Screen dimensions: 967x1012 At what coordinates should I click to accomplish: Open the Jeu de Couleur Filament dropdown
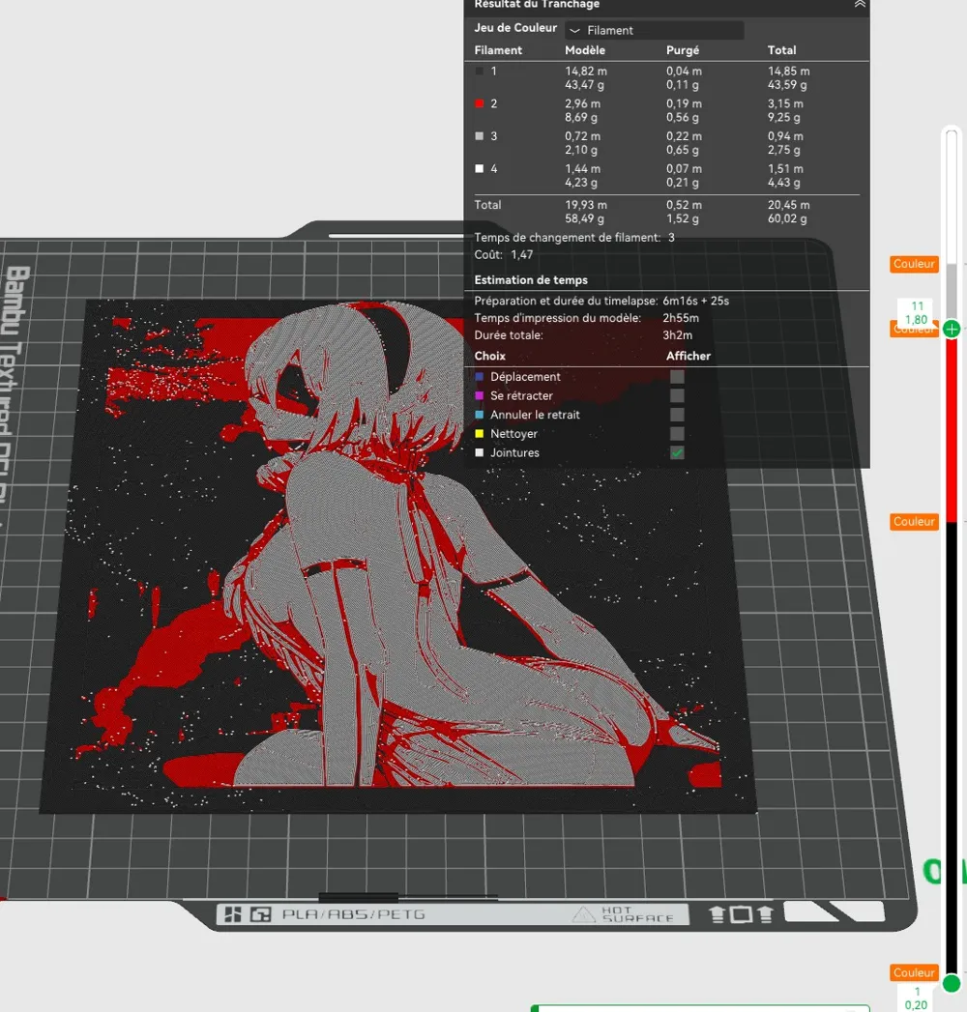pyautogui.click(x=654, y=31)
